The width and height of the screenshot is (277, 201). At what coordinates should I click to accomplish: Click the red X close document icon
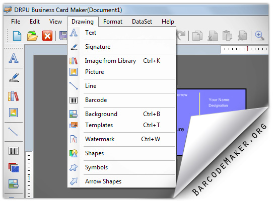coord(47,36)
